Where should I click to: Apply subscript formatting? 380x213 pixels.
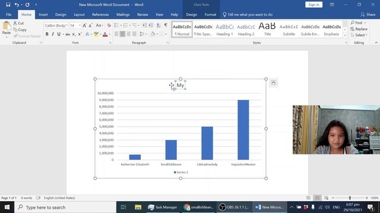[x=74, y=34]
